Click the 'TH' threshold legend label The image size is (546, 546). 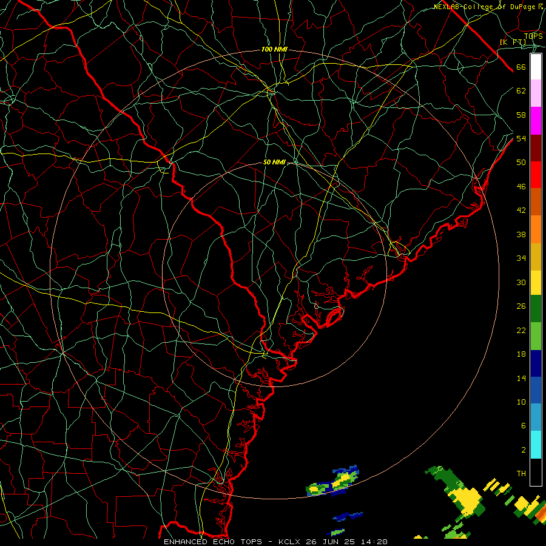521,474
